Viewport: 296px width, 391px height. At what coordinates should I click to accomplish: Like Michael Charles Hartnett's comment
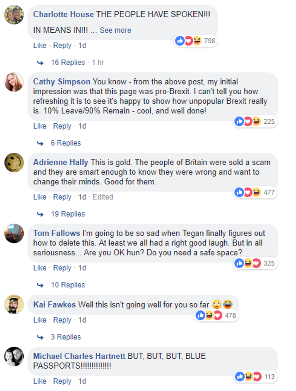40,381
